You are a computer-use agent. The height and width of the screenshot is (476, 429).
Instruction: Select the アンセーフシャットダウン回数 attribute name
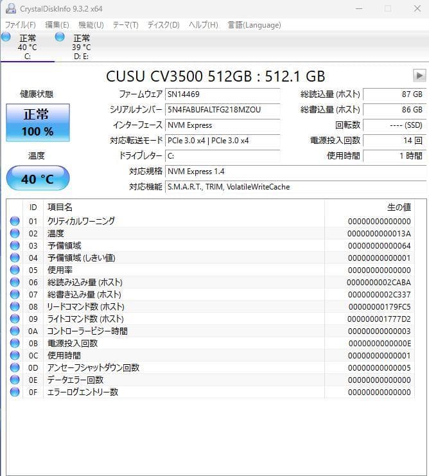click(x=94, y=367)
